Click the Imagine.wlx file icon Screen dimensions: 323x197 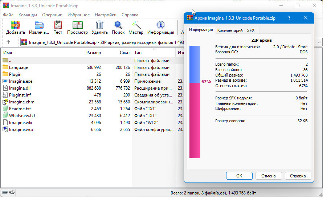tap(5, 123)
